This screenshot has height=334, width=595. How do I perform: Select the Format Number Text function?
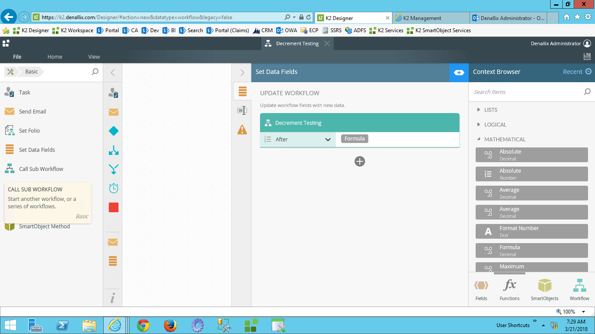click(x=532, y=231)
